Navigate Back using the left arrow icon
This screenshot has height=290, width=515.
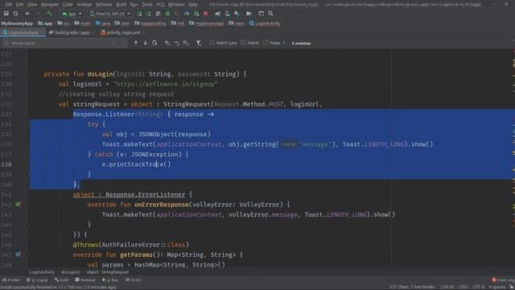pyautogui.click(x=27, y=14)
